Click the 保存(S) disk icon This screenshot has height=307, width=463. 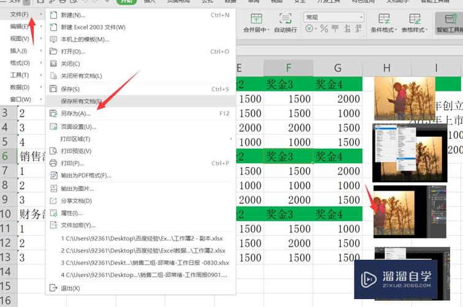click(x=53, y=89)
